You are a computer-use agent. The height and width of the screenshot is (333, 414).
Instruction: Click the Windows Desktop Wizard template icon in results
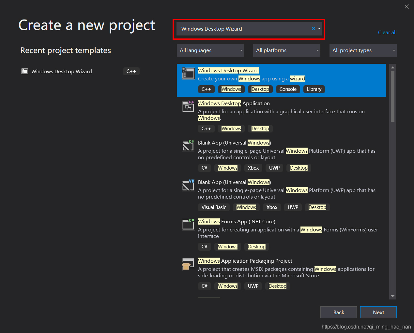[x=188, y=73]
